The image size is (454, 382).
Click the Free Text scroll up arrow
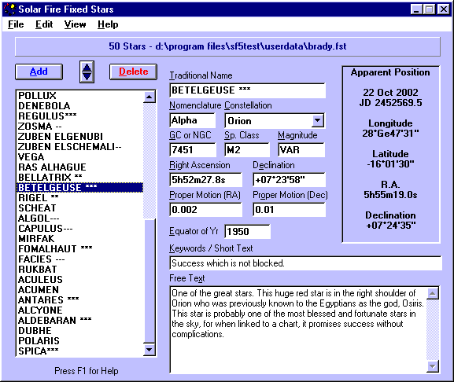(x=433, y=293)
